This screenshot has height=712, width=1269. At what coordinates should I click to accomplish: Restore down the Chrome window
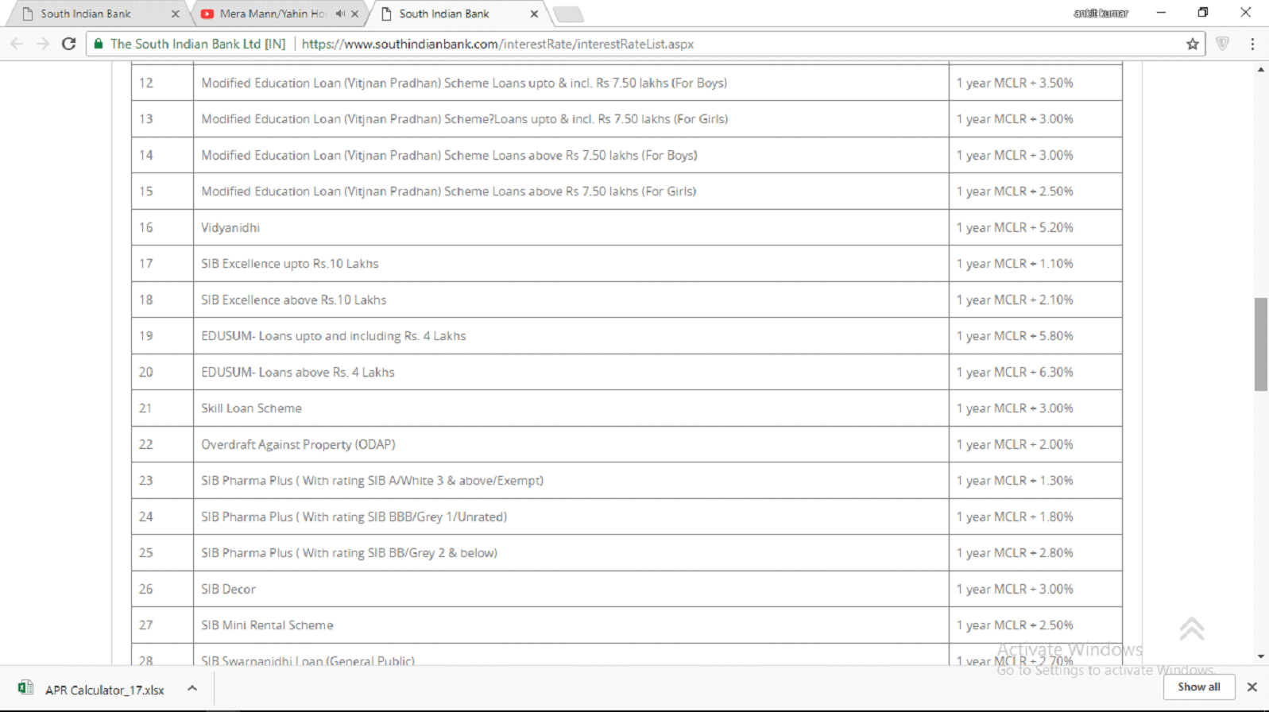pos(1203,13)
